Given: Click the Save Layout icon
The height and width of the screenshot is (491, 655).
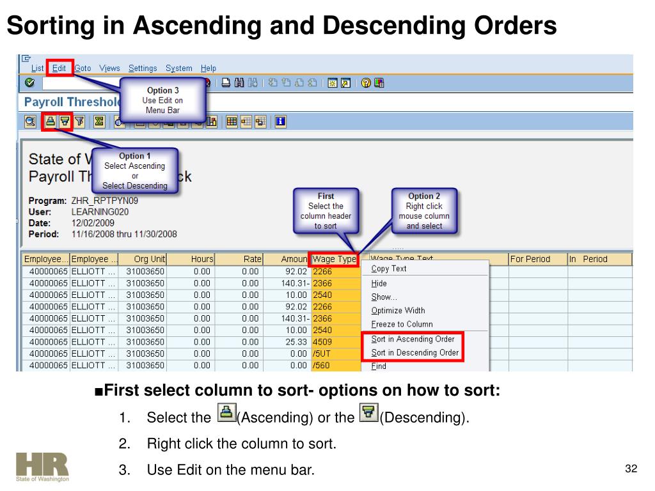Looking at the screenshot, I should [x=260, y=121].
